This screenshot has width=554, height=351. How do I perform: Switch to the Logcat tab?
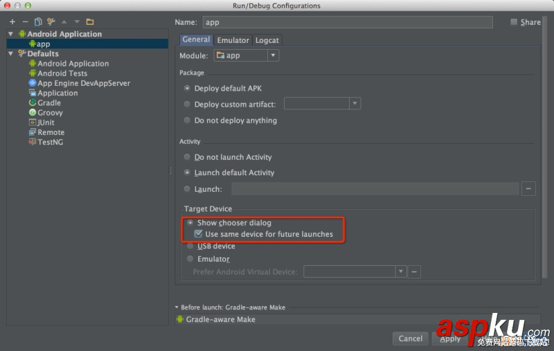(x=267, y=40)
